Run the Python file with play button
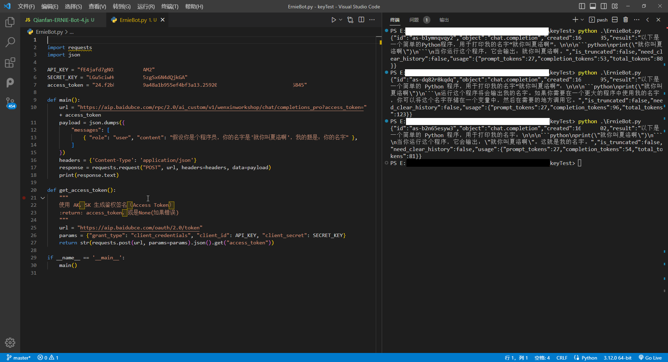The height and width of the screenshot is (362, 668). [x=334, y=20]
